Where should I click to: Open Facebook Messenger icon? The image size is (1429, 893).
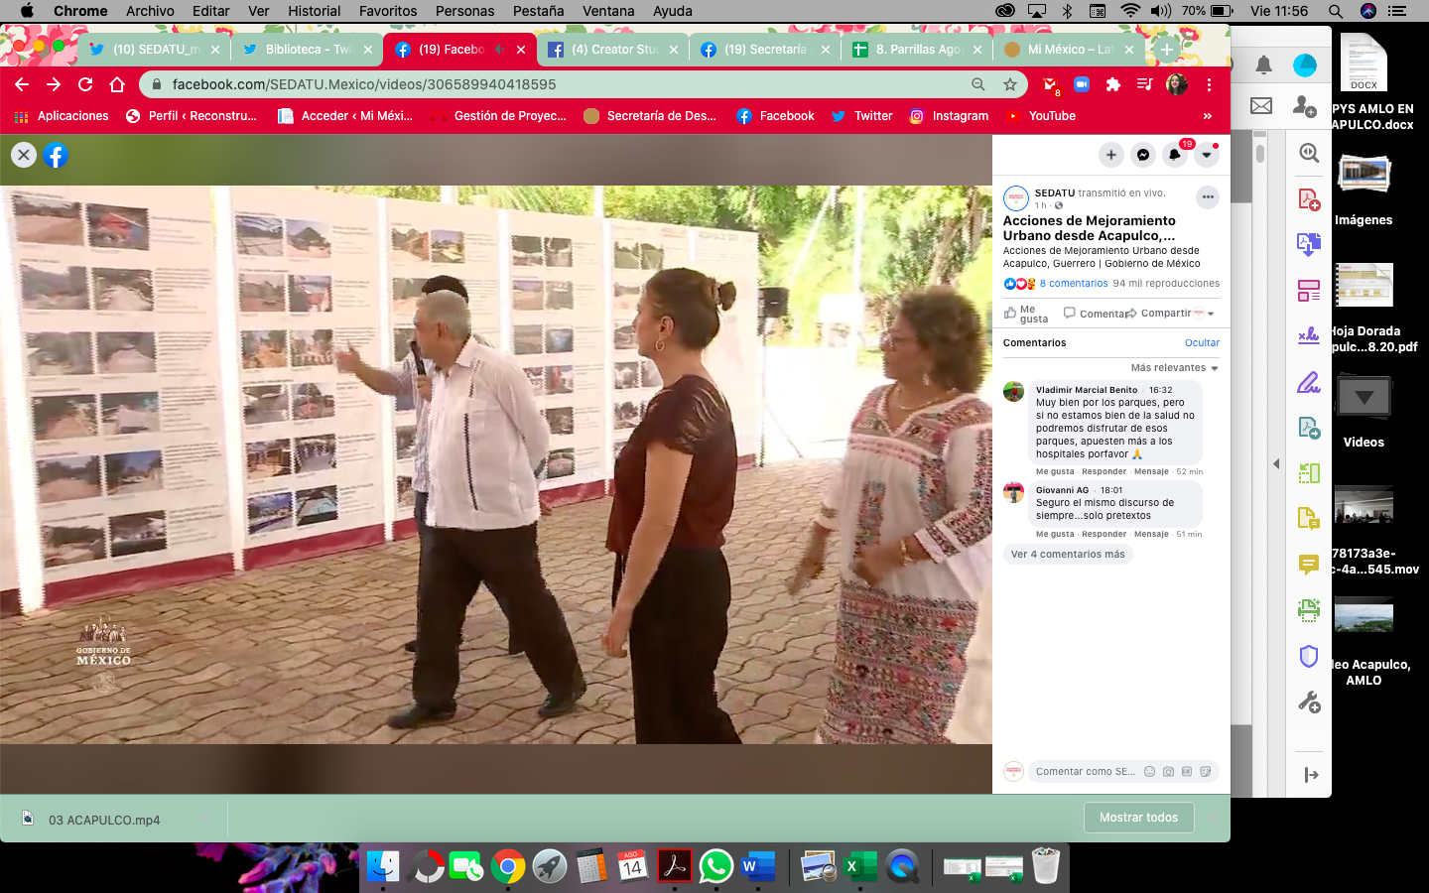tap(1143, 155)
